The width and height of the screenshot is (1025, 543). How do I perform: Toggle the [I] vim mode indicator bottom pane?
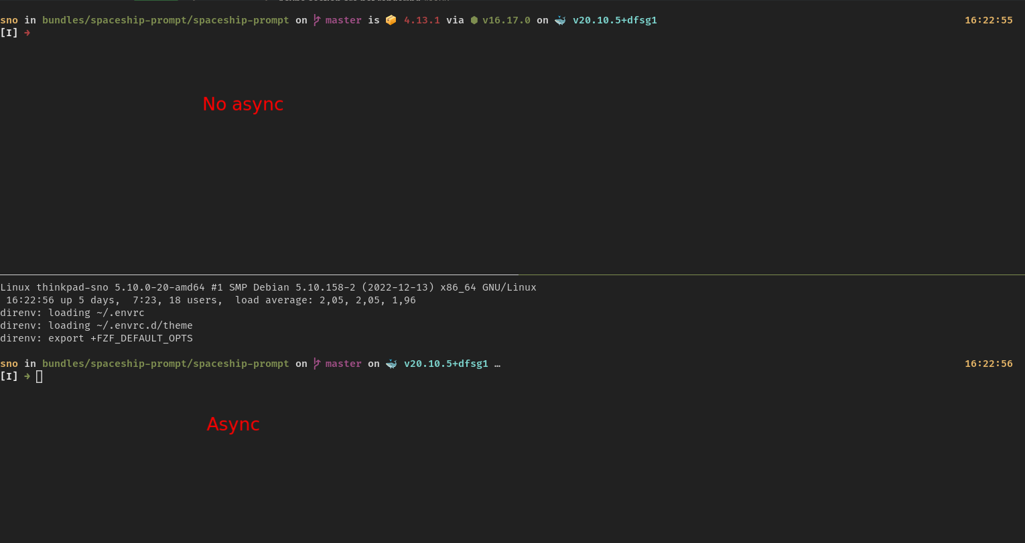[9, 376]
